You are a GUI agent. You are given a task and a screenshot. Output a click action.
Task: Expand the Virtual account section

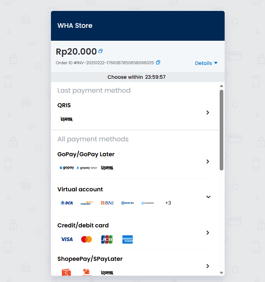208,197
